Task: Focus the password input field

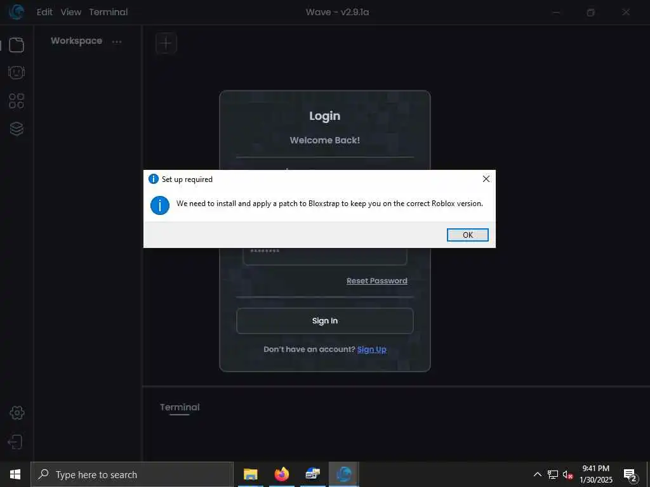Action: pyautogui.click(x=324, y=256)
